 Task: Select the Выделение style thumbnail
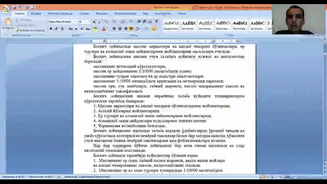171,26
